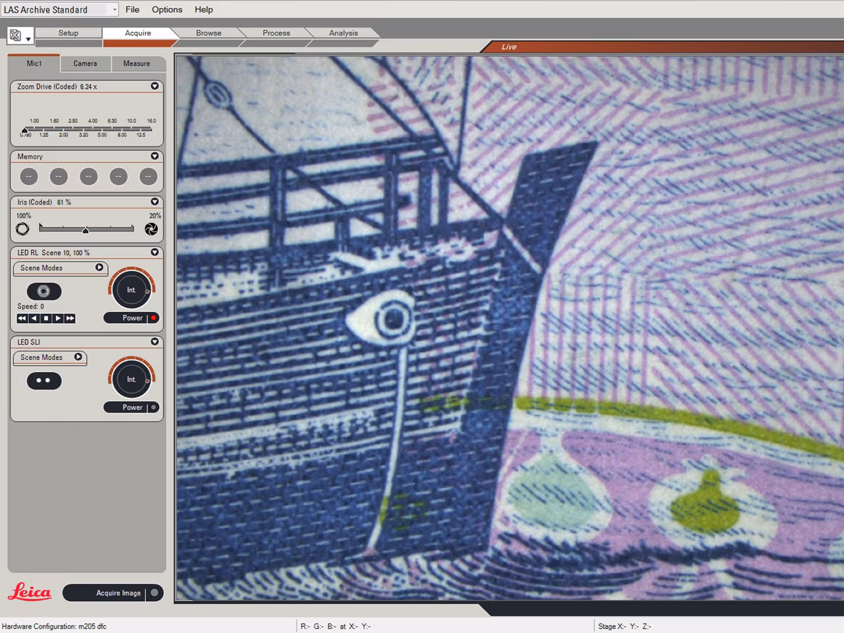Image resolution: width=844 pixels, height=633 pixels.
Task: Click the fully open iris icon at 100%
Action: pos(22,229)
